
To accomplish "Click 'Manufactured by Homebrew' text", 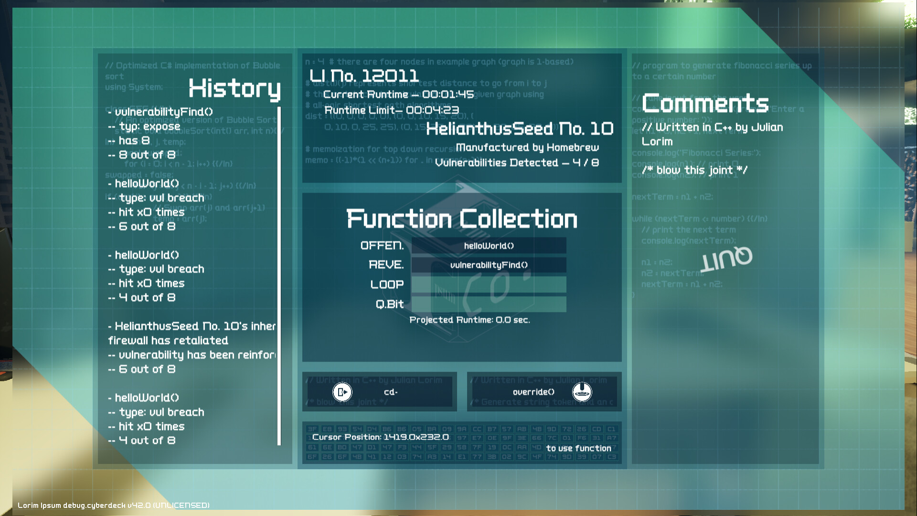I will coord(527,148).
